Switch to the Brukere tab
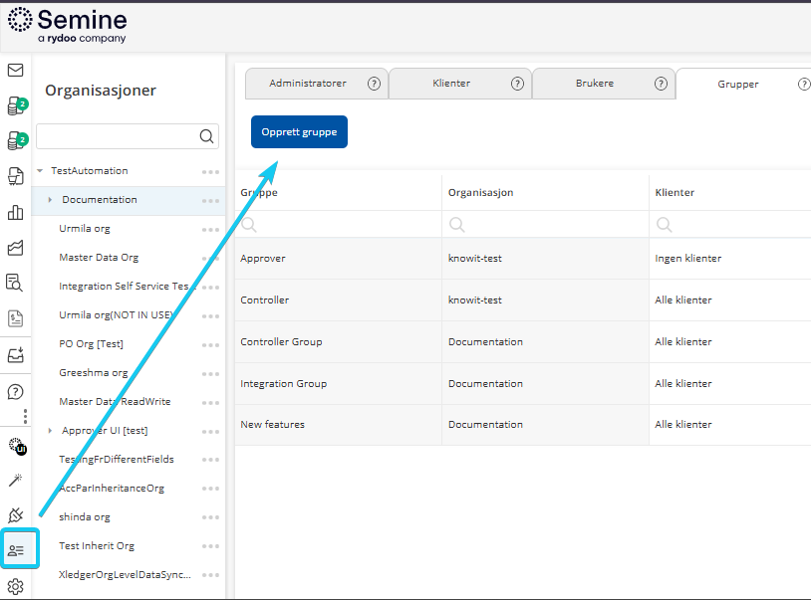811x600 pixels. click(595, 84)
